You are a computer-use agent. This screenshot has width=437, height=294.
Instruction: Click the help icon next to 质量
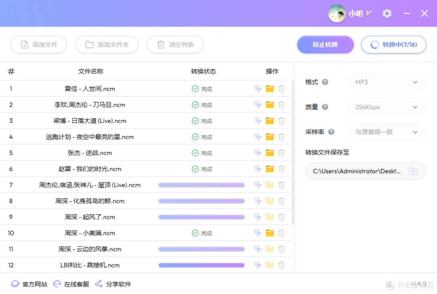(325, 107)
